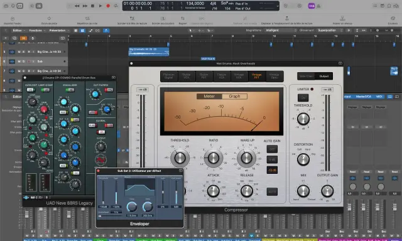The width and height of the screenshot is (402, 241).
Task: Select the Platinum Digital compressor model tab
Action: point(169,76)
